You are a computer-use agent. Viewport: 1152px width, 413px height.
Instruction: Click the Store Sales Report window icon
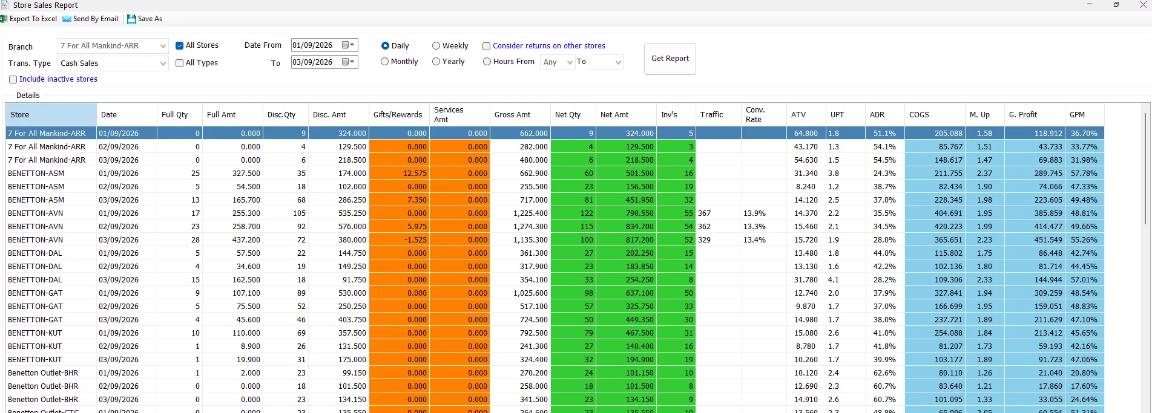pos(5,5)
